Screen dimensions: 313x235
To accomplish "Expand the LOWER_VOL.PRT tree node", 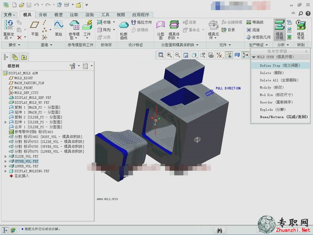I will (6, 166).
